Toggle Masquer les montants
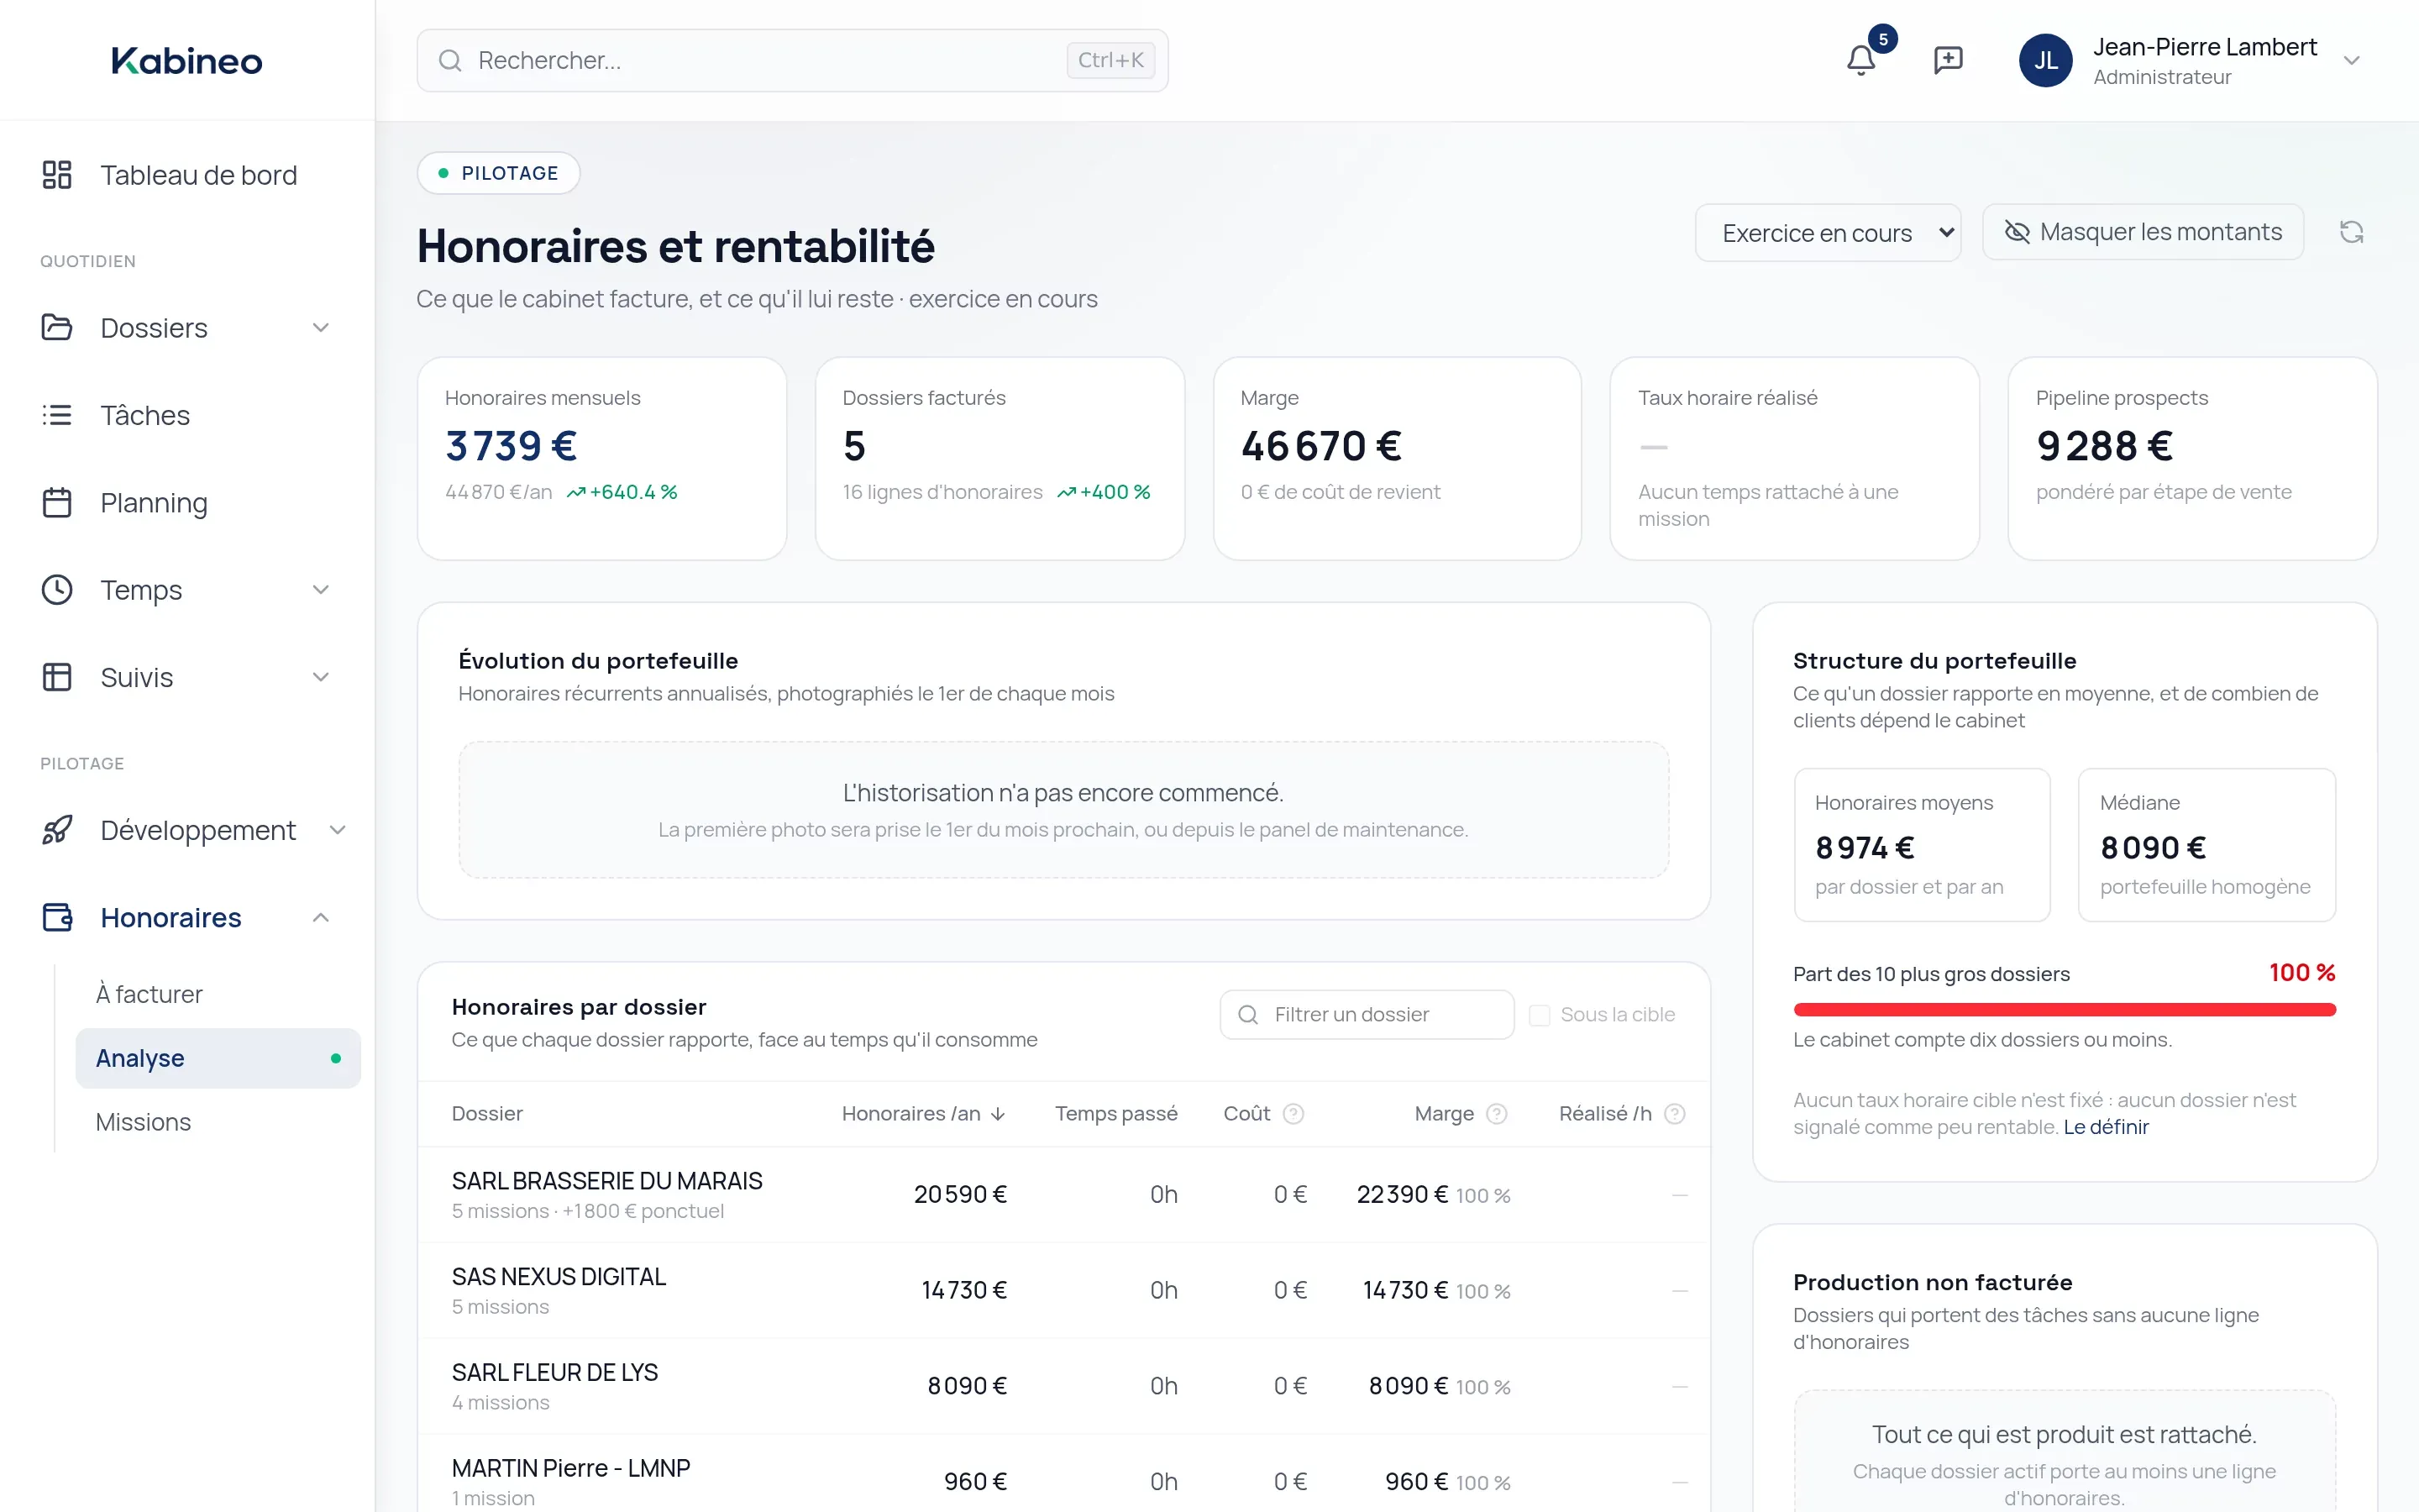The height and width of the screenshot is (1512, 2419). click(2142, 232)
